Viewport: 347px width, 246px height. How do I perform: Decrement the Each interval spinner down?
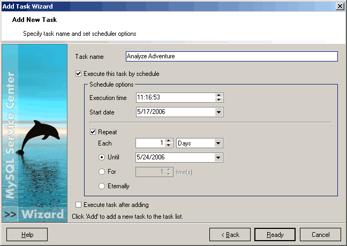click(x=169, y=145)
